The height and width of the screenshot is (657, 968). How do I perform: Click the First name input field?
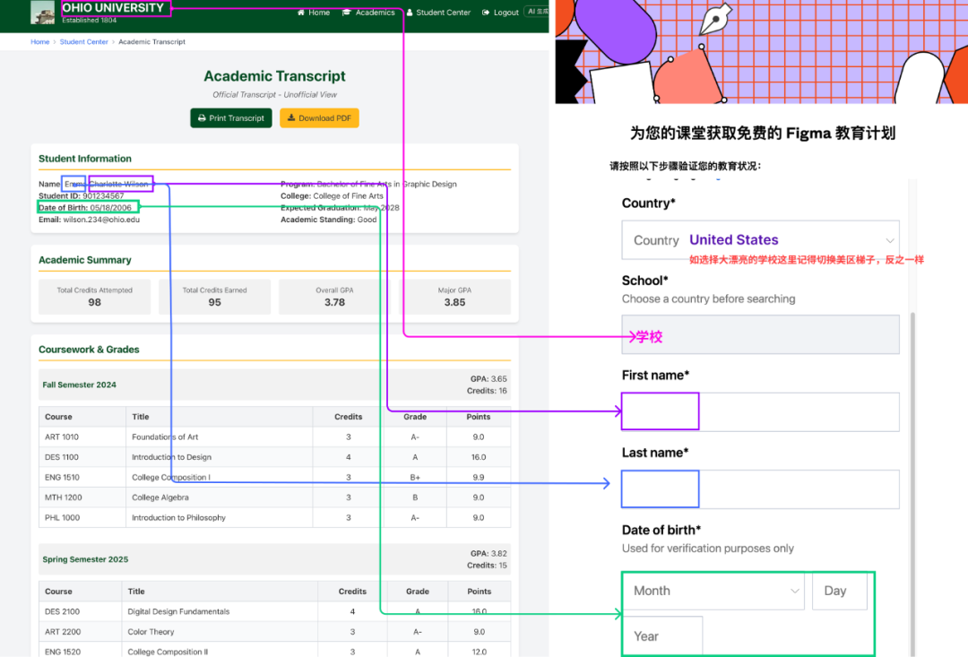point(760,411)
